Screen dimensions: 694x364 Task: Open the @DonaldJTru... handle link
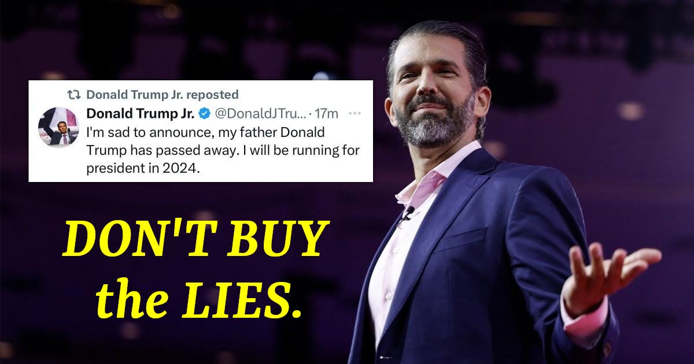[x=260, y=113]
